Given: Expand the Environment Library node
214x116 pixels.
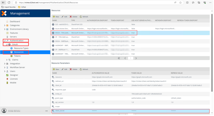Looking at the screenshot, I should [x=5, y=29].
